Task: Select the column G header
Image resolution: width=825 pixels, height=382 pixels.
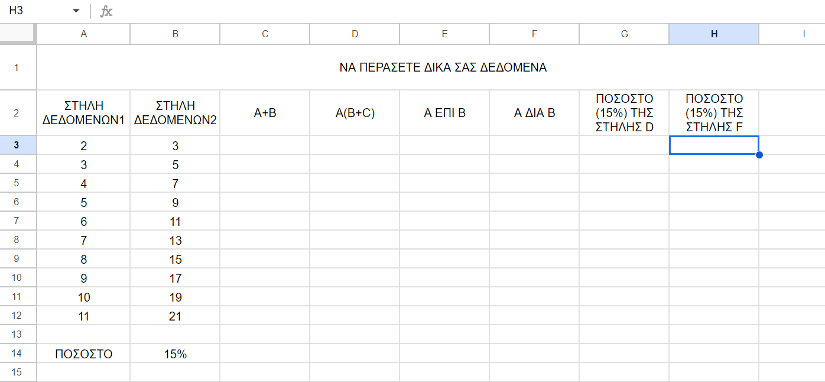Action: click(x=624, y=34)
